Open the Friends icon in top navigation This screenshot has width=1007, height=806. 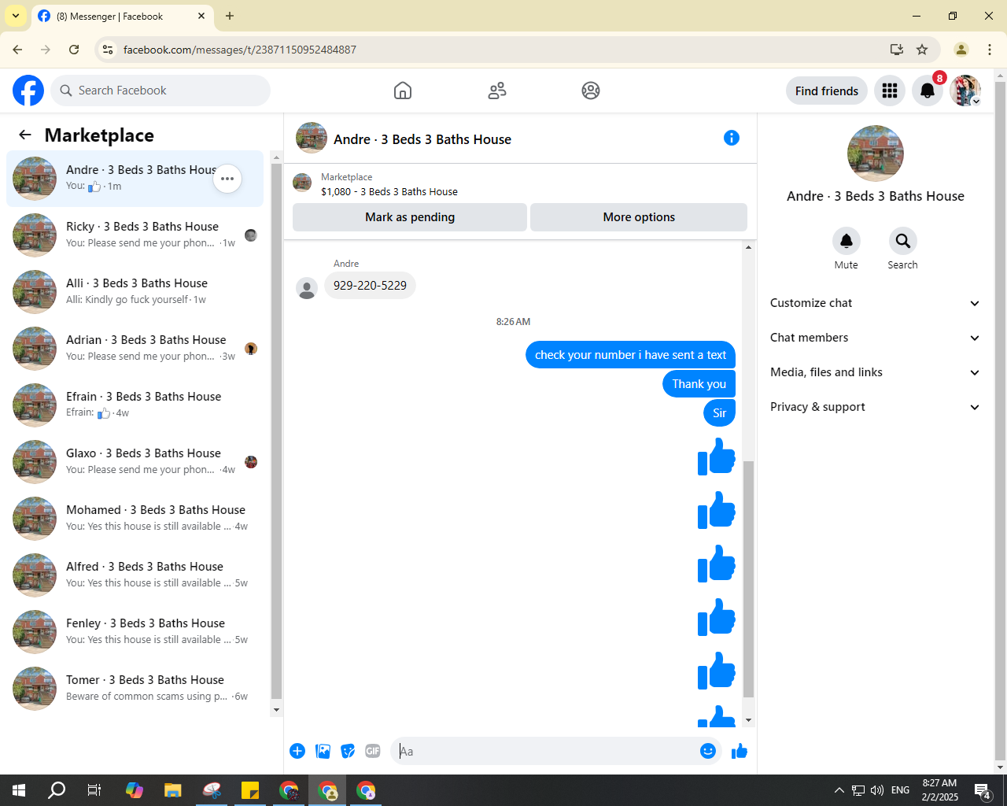pos(497,91)
